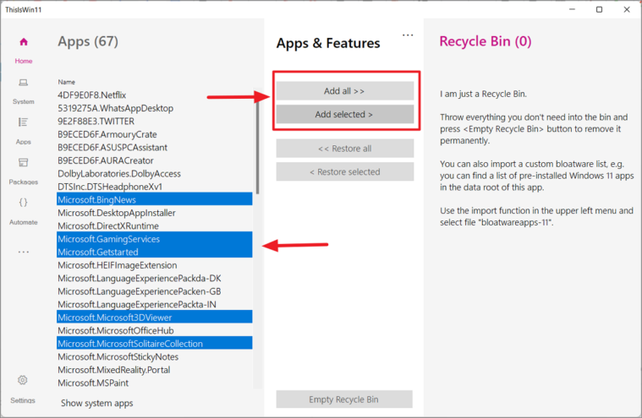The image size is (642, 418).
Task: Maximize the ThisIsWin11 window
Action: pos(599,9)
